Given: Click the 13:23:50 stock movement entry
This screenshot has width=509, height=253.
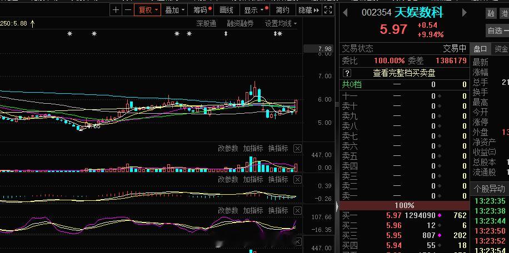Looking at the screenshot, I should click(490, 231).
